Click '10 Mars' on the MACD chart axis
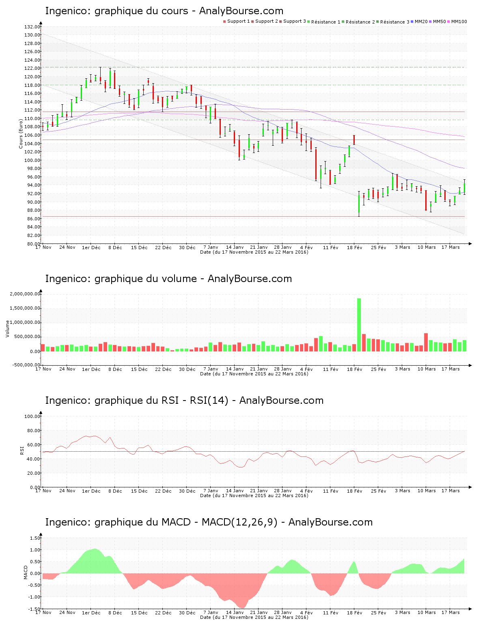The width and height of the screenshot is (487, 629). [x=427, y=612]
